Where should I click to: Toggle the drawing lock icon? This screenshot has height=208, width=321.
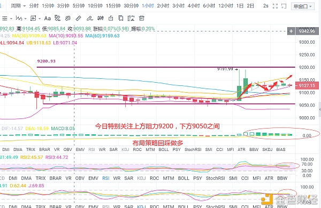pyautogui.click(x=111, y=18)
